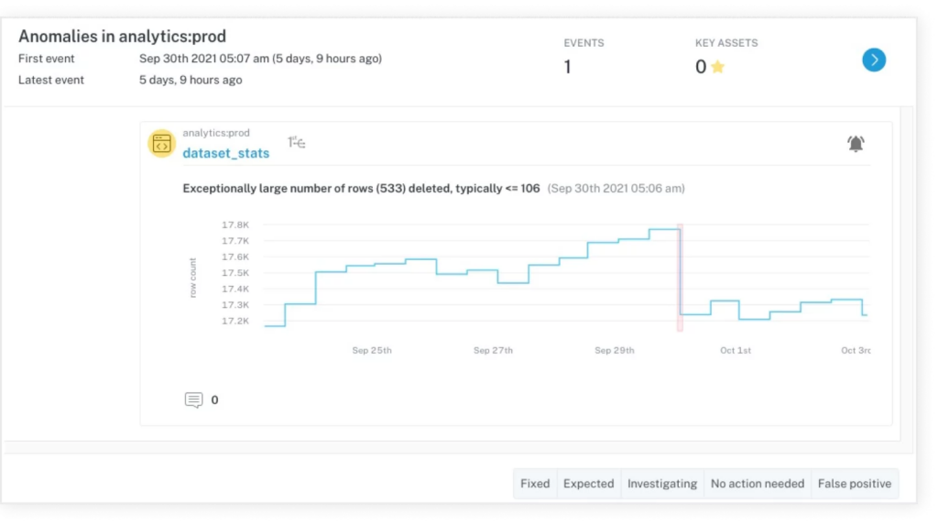Click the key assets count '0'
The width and height of the screenshot is (938, 525).
click(x=701, y=67)
